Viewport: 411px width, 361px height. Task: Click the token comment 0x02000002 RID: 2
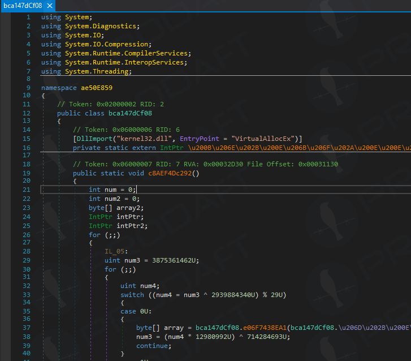(x=111, y=105)
